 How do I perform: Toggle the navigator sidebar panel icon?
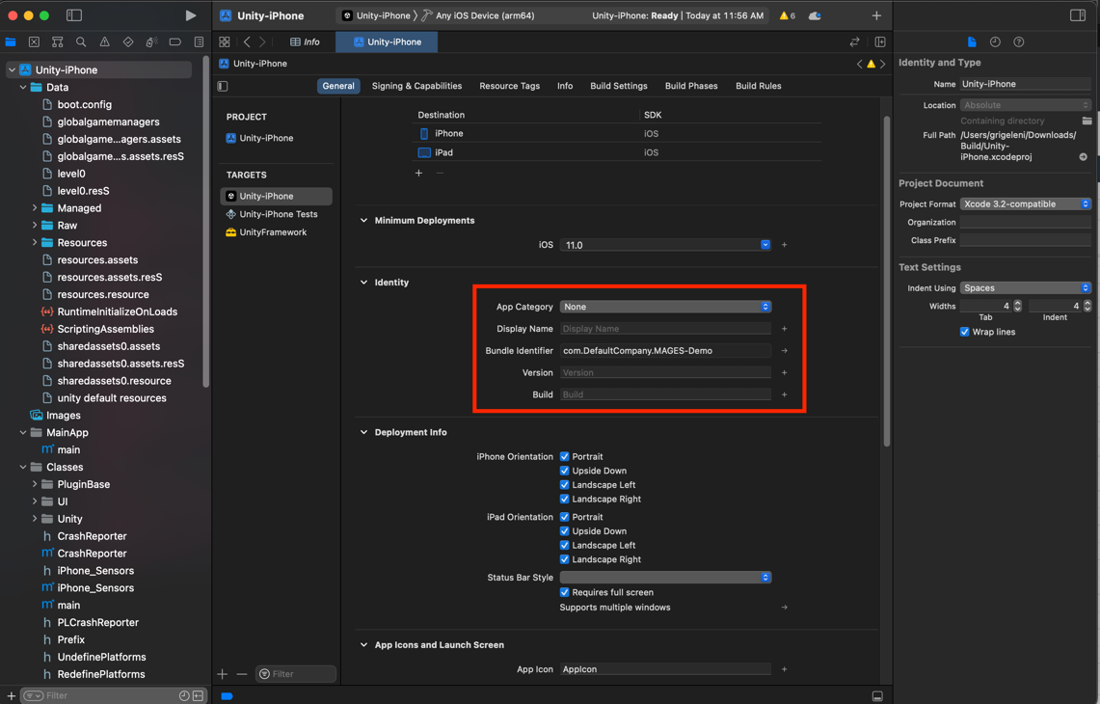(74, 15)
